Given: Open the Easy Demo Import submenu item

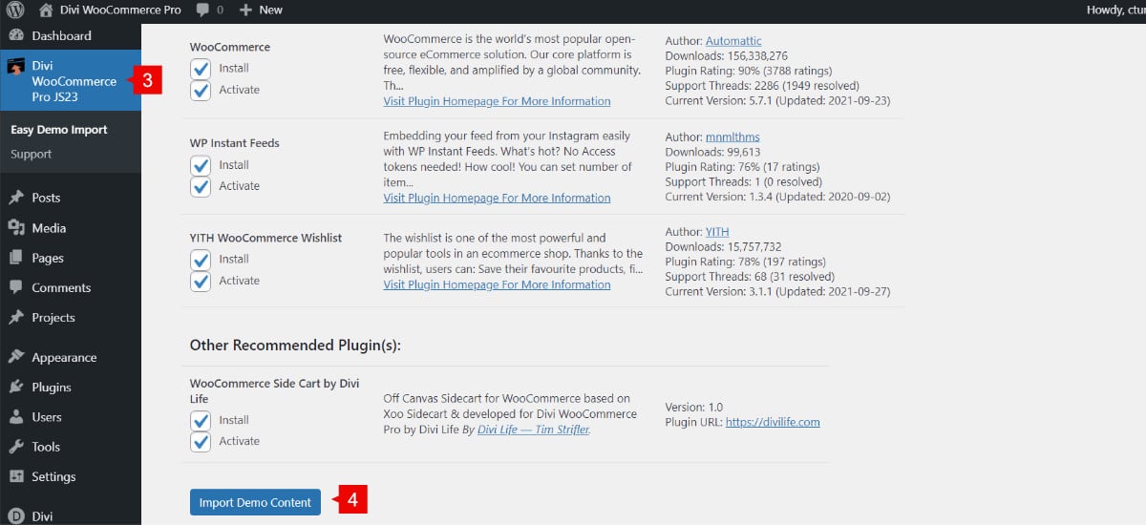Looking at the screenshot, I should point(59,130).
